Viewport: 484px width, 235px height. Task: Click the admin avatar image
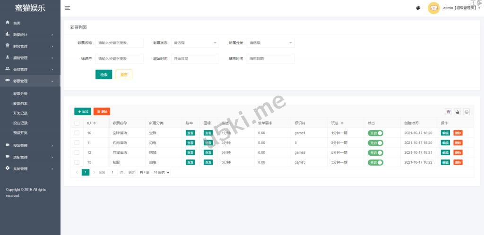click(x=433, y=8)
